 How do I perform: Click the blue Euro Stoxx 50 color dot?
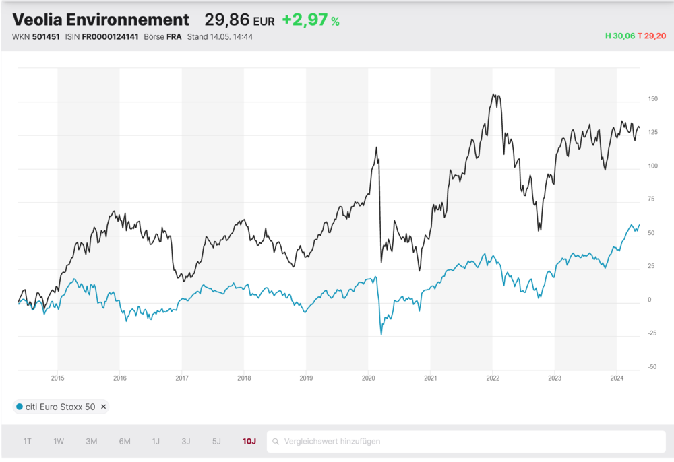(x=20, y=407)
